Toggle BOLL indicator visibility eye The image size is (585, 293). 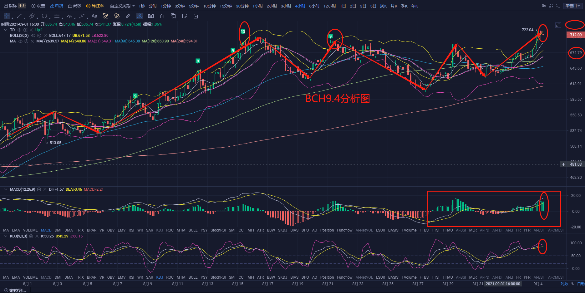[x=33, y=36]
